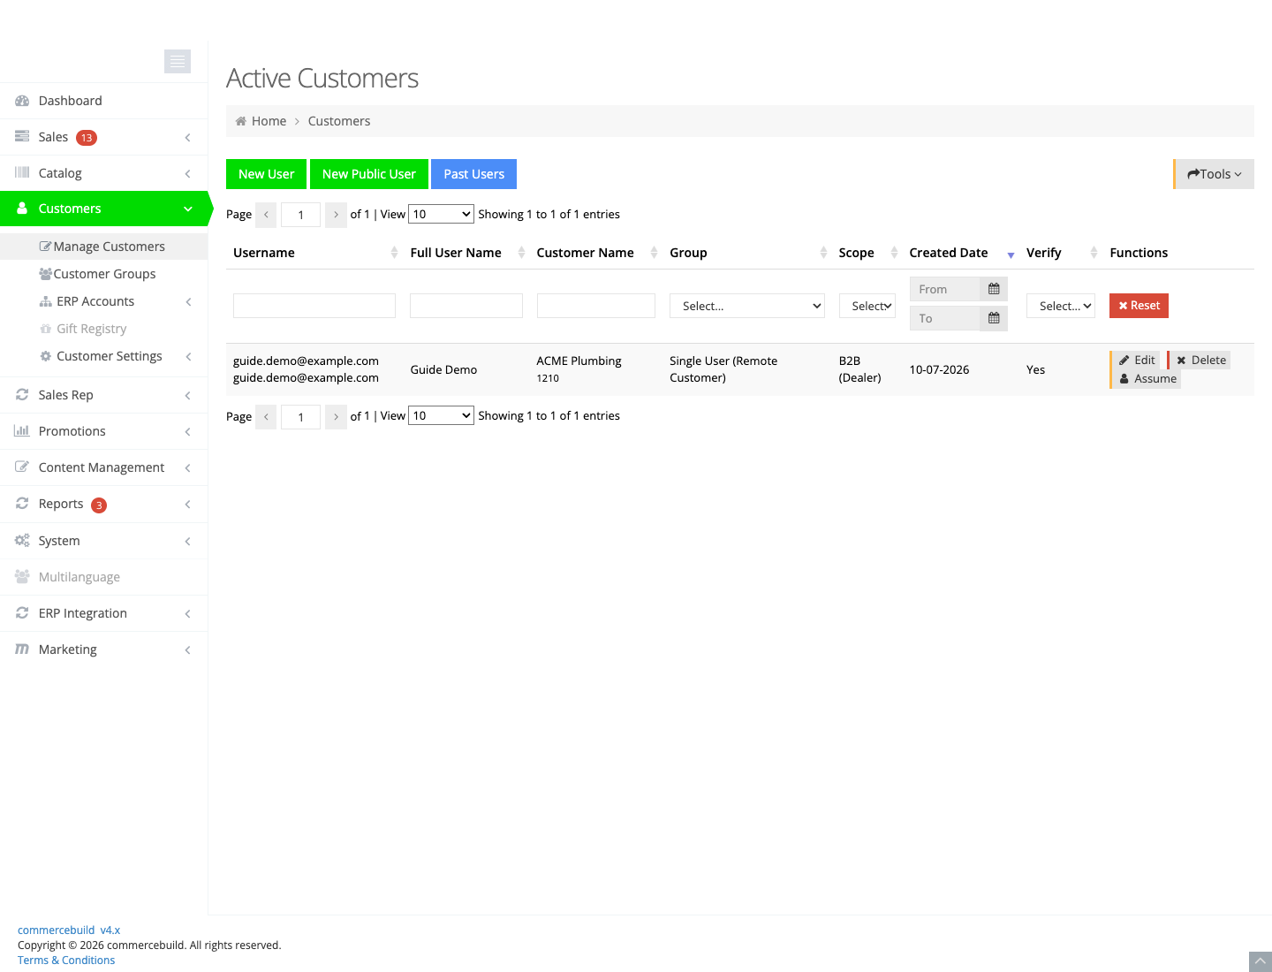1272x972 pixels.
Task: Click the Home breadcrumb house icon
Action: click(241, 121)
